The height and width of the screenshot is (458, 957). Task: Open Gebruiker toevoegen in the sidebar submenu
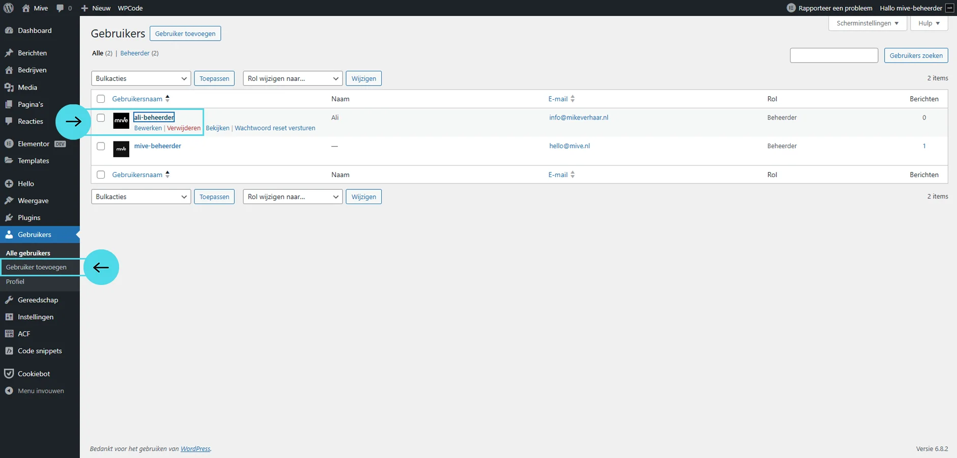[36, 267]
